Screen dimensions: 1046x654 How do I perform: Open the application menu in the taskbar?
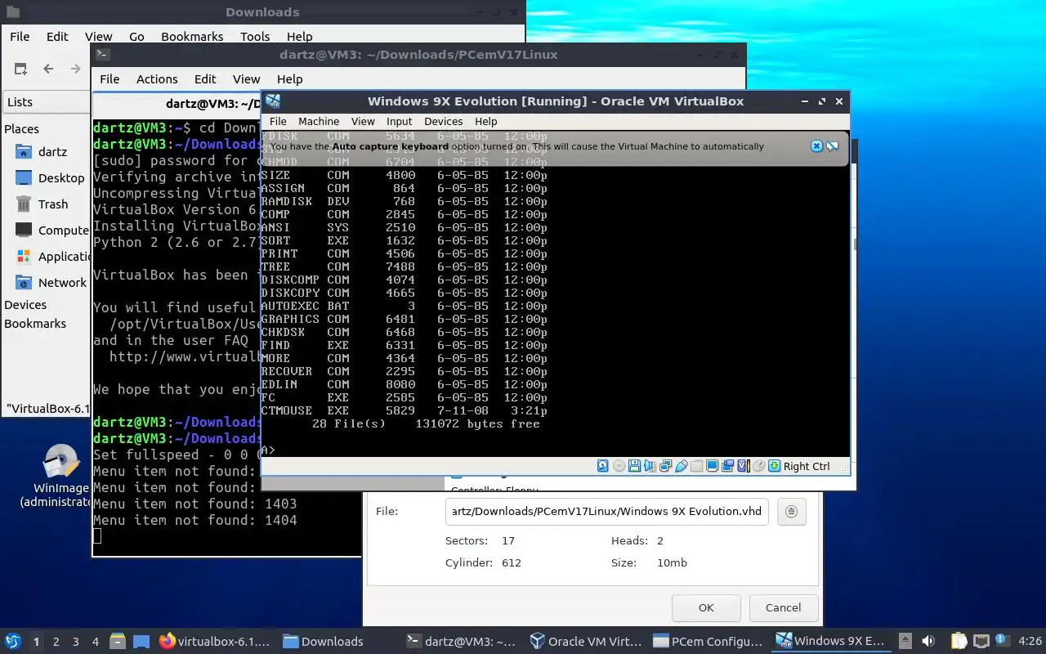(x=13, y=642)
